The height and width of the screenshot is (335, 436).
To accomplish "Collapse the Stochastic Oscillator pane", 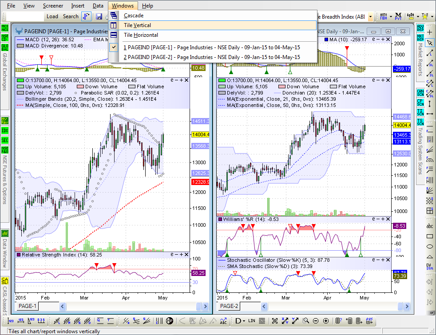I will point(378,260).
